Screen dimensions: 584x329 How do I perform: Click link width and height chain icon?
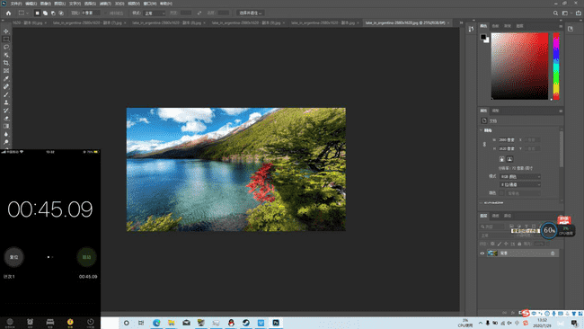coord(484,144)
